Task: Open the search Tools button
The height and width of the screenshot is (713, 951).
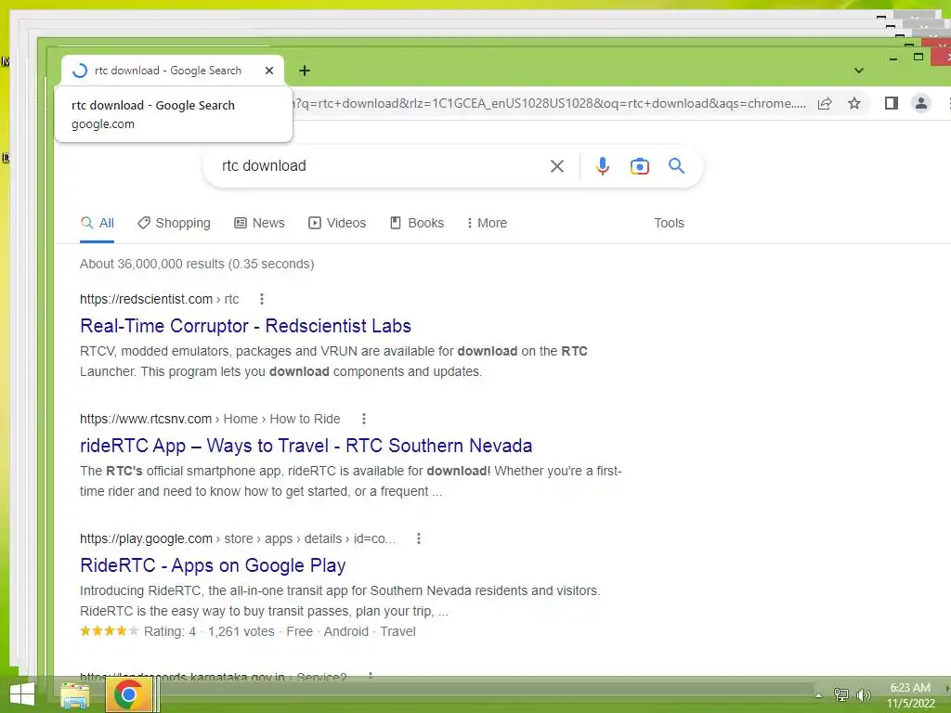Action: point(669,223)
